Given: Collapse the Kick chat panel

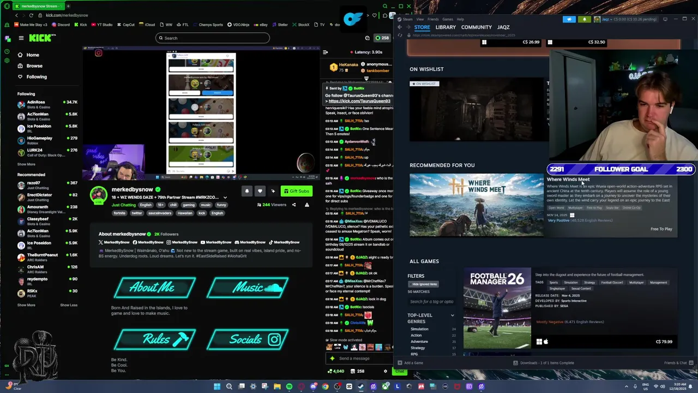Looking at the screenshot, I should [326, 52].
